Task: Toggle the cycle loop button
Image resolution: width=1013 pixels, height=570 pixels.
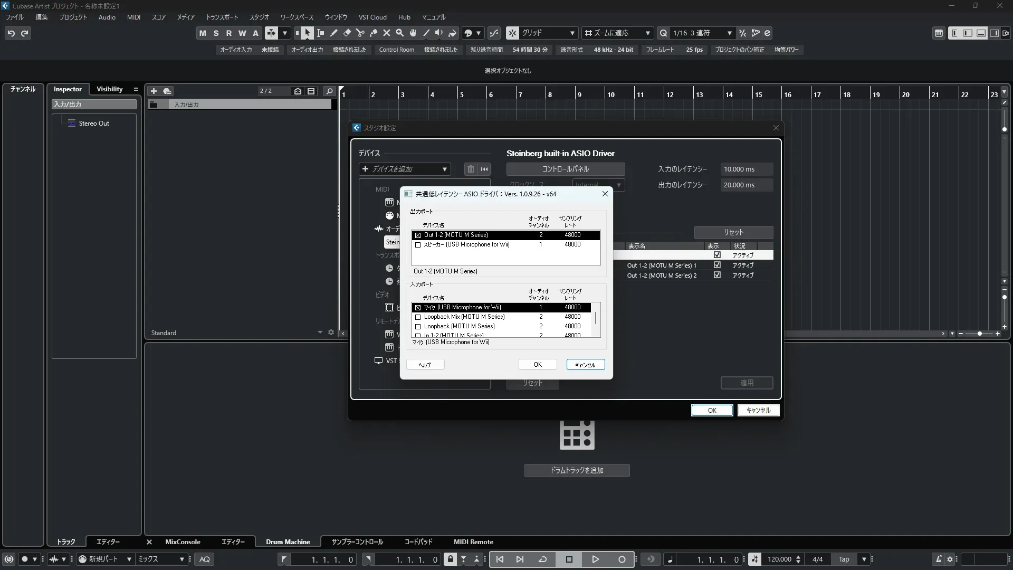Action: point(542,559)
